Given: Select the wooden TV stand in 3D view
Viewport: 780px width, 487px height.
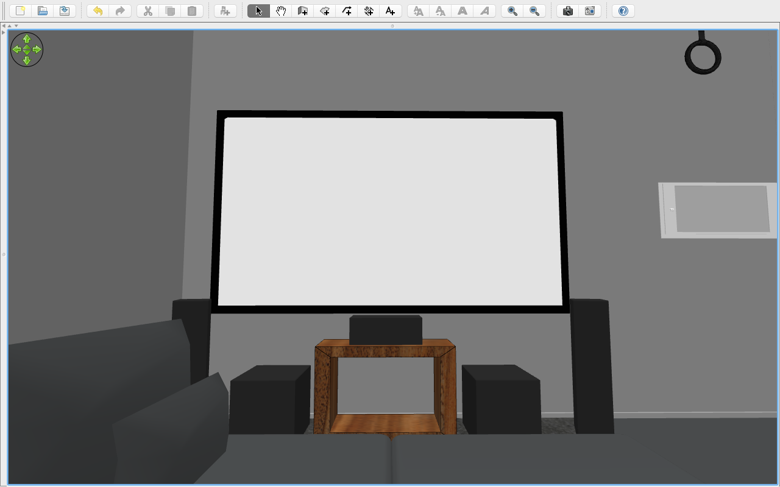Looking at the screenshot, I should point(385,387).
